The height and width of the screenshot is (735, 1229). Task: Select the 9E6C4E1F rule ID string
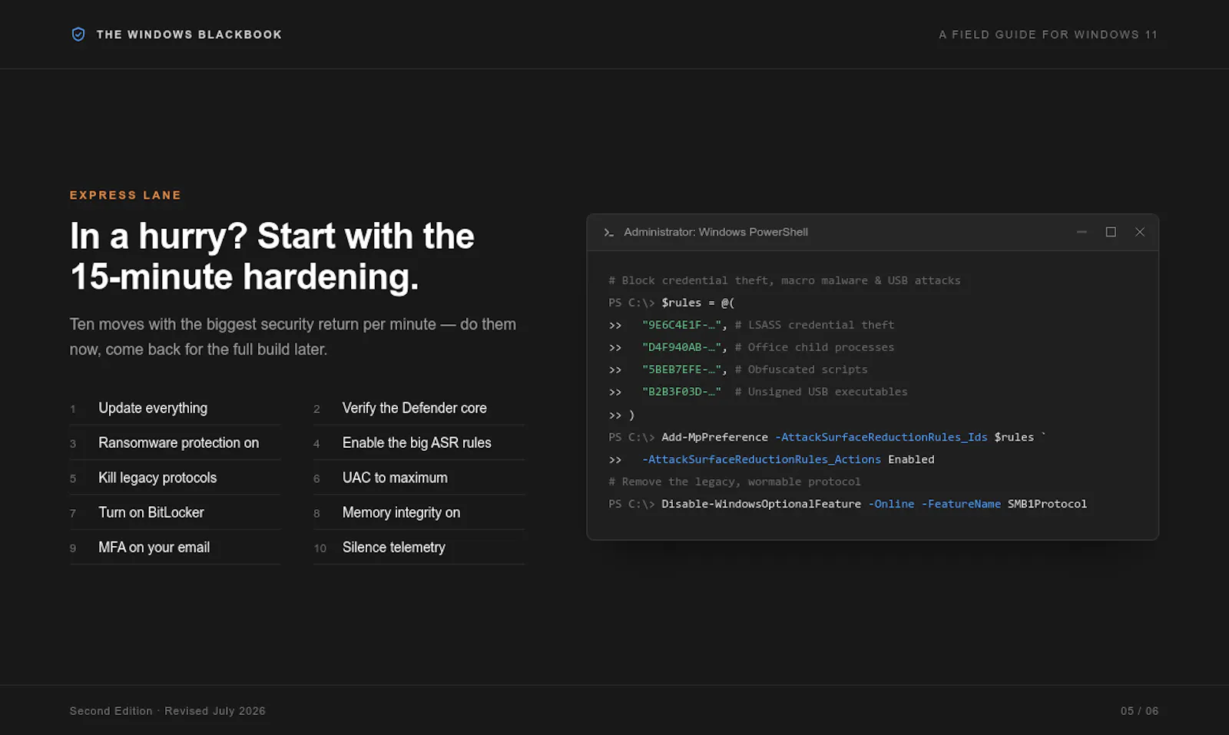pyautogui.click(x=681, y=325)
